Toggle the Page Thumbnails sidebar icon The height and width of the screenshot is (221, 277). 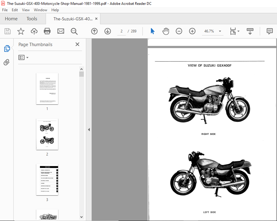(7, 48)
